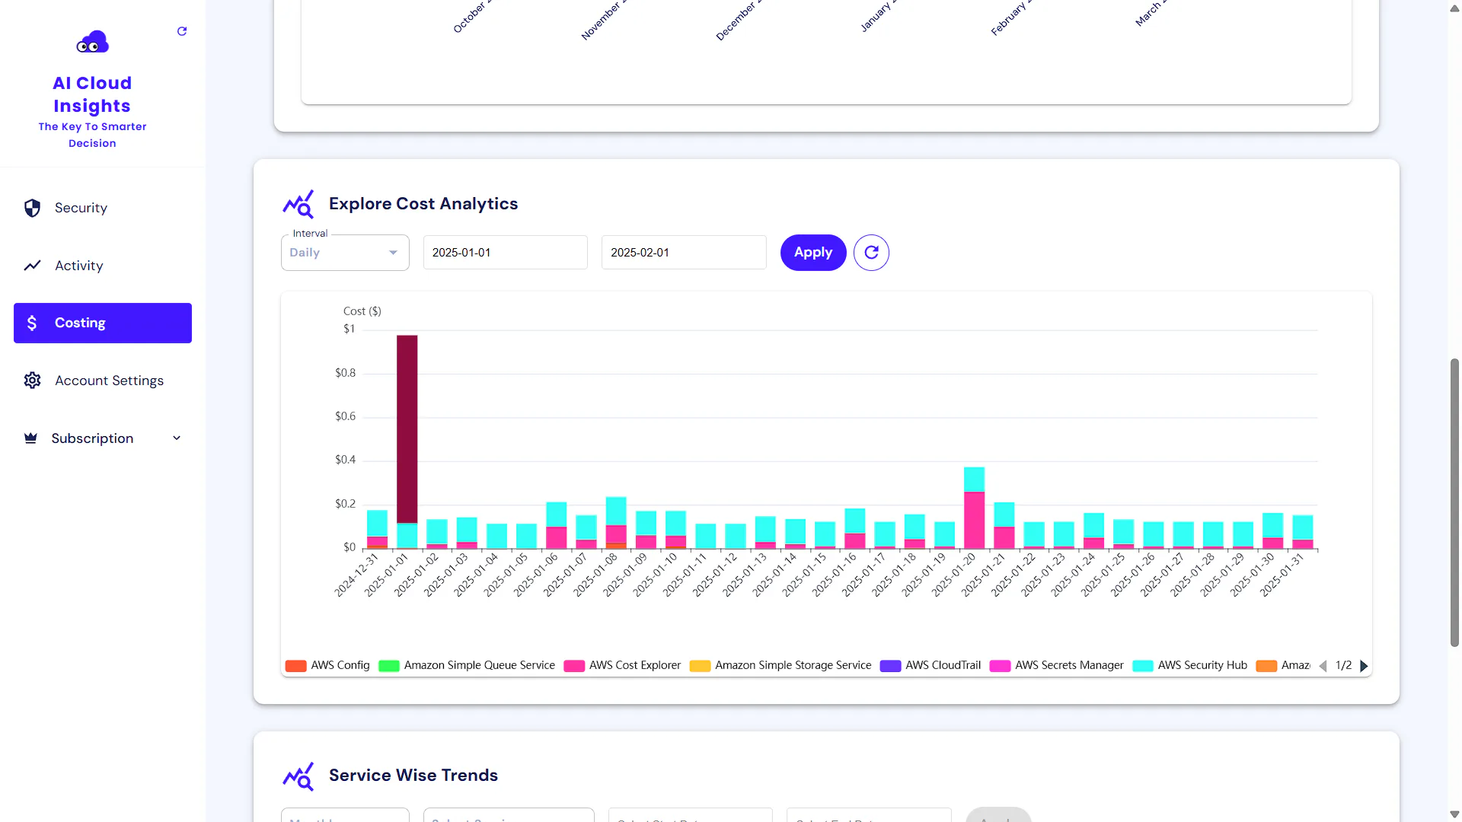Toggle Amazon Simple Queue Service legend swatch

(389, 666)
